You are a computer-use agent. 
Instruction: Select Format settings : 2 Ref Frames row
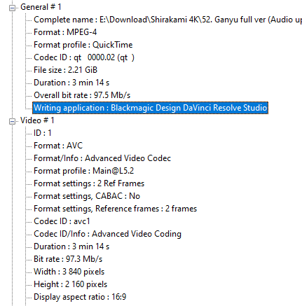click(89, 183)
